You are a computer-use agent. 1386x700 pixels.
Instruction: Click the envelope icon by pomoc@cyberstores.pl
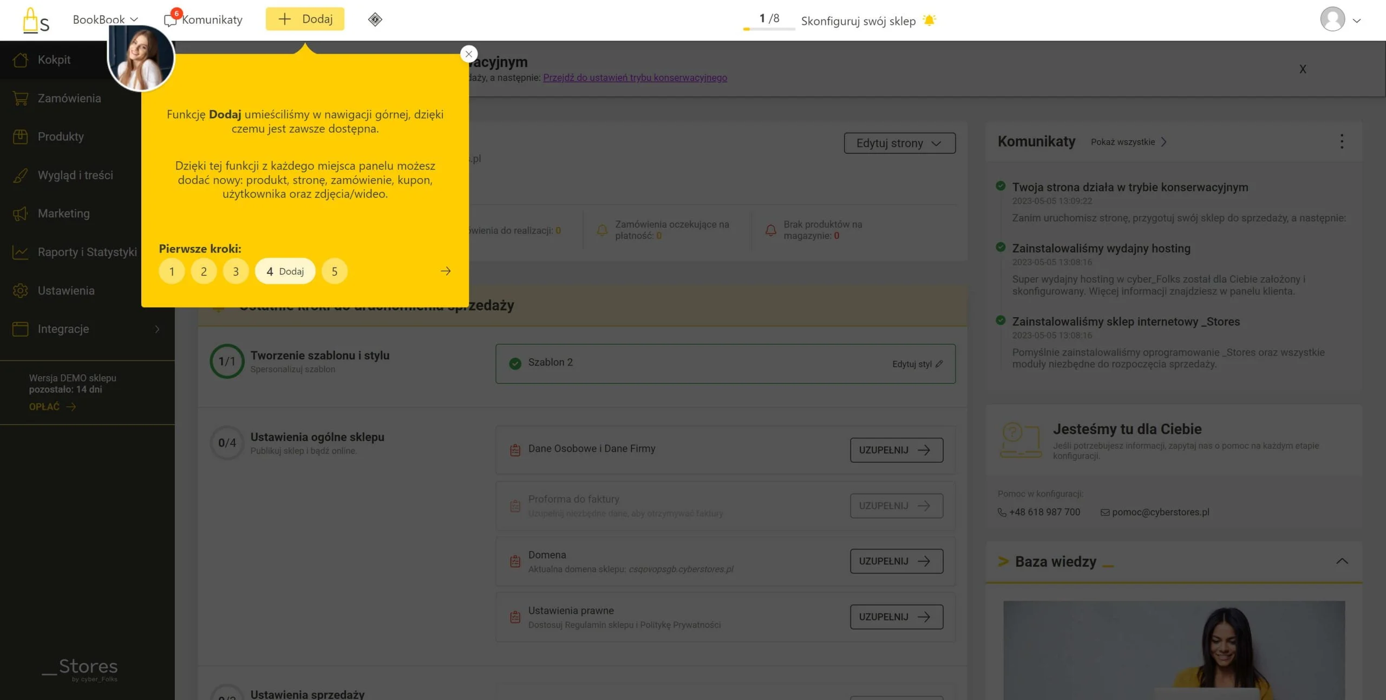pos(1105,512)
